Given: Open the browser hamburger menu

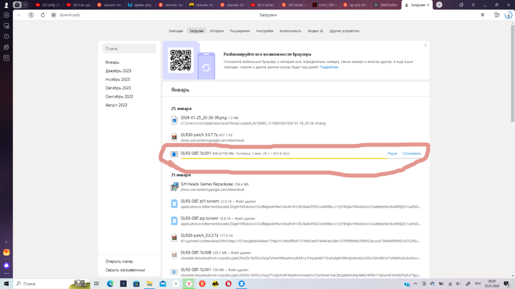Looking at the screenshot, I should pyautogui.click(x=473, y=5).
